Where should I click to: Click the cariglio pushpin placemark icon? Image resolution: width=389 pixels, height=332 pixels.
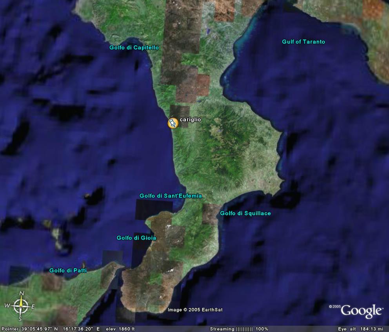point(173,123)
